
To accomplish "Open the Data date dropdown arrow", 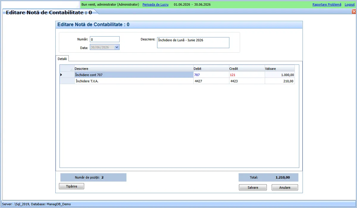I will click(117, 47).
